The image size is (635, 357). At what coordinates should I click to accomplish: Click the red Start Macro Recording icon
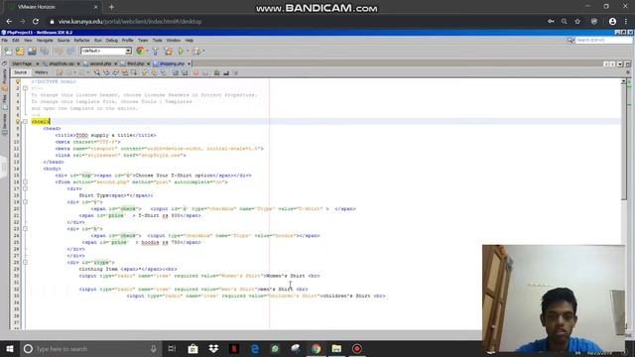(195, 72)
